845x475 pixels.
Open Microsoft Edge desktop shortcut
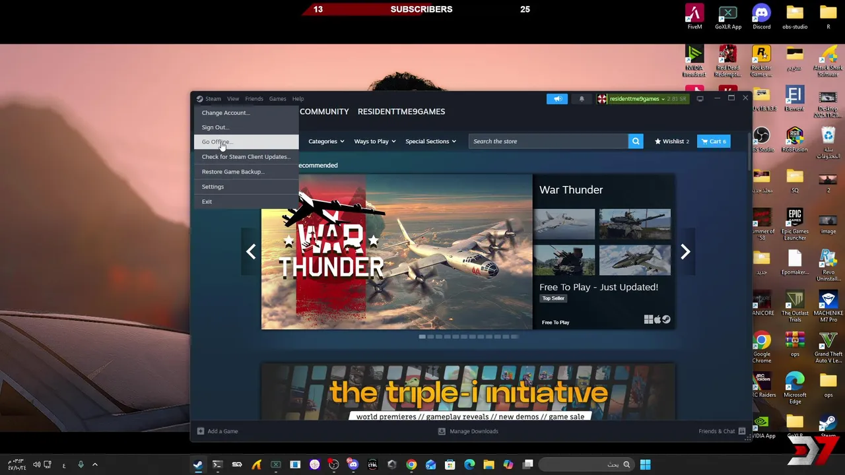[x=795, y=388]
